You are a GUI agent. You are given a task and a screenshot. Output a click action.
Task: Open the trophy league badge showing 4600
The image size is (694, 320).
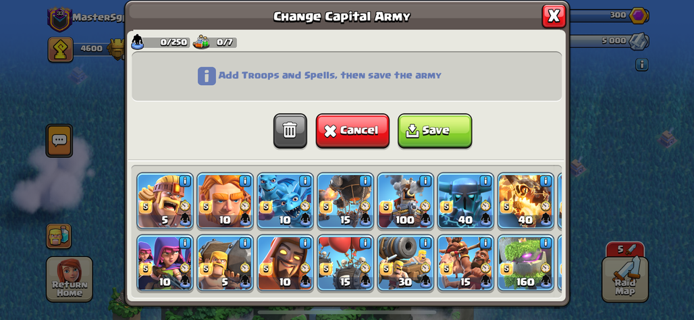[60, 49]
